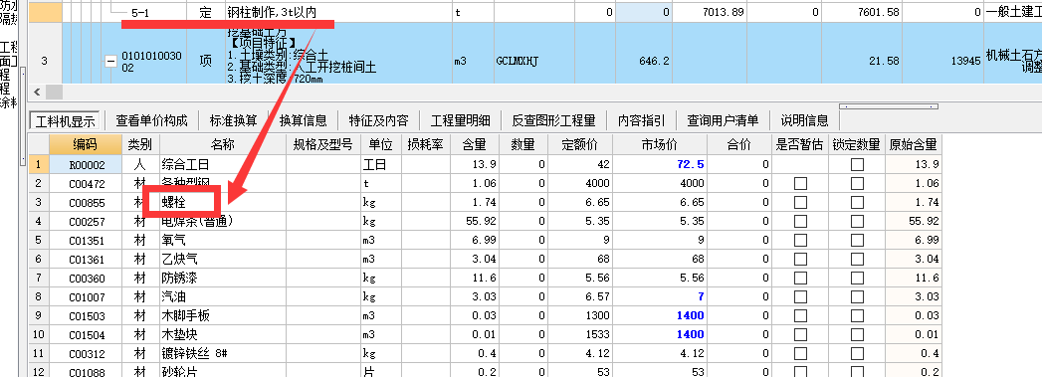Viewport: 1042px width, 377px height.
Task: Lock quantity for 乙炔气
Action: (857, 259)
